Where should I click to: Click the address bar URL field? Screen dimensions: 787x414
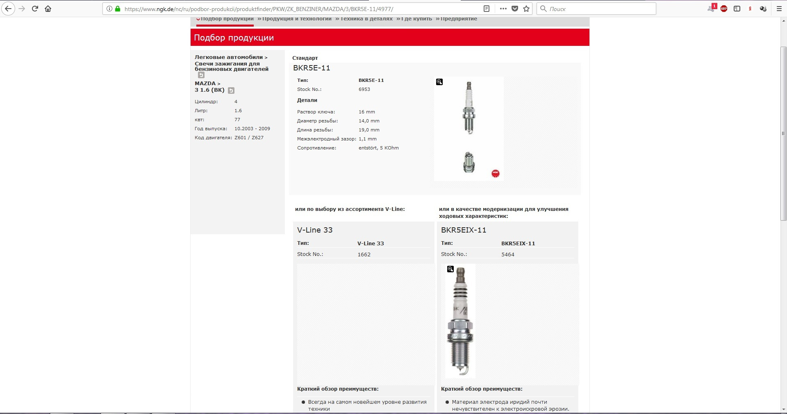tap(301, 9)
